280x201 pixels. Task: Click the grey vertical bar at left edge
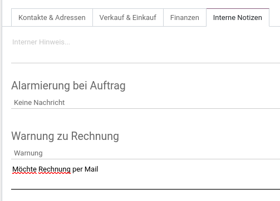[x=1, y=100]
